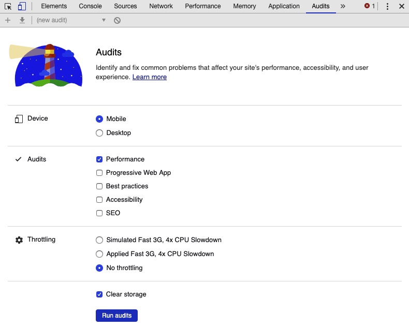Uncheck the Clear storage checkbox
Image resolution: width=409 pixels, height=328 pixels.
99,294
